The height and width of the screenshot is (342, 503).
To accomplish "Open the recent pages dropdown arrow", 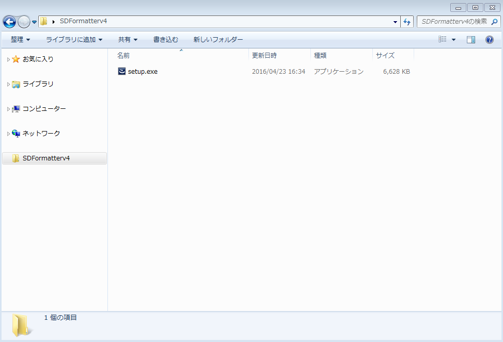I will pyautogui.click(x=34, y=22).
